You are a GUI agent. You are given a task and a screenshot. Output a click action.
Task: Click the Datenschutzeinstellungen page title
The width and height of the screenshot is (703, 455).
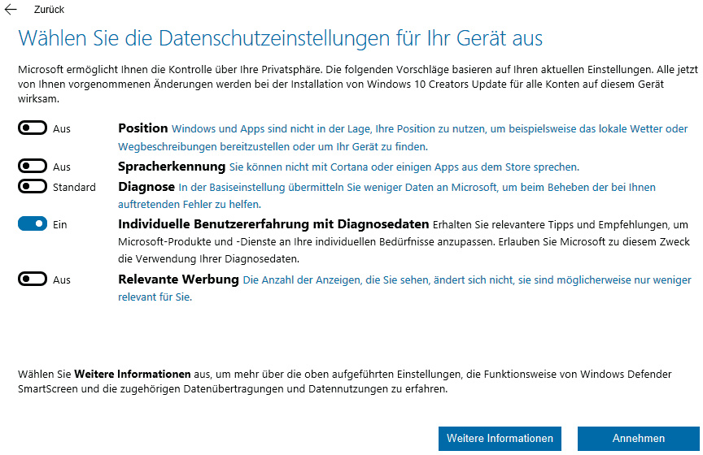pos(280,38)
